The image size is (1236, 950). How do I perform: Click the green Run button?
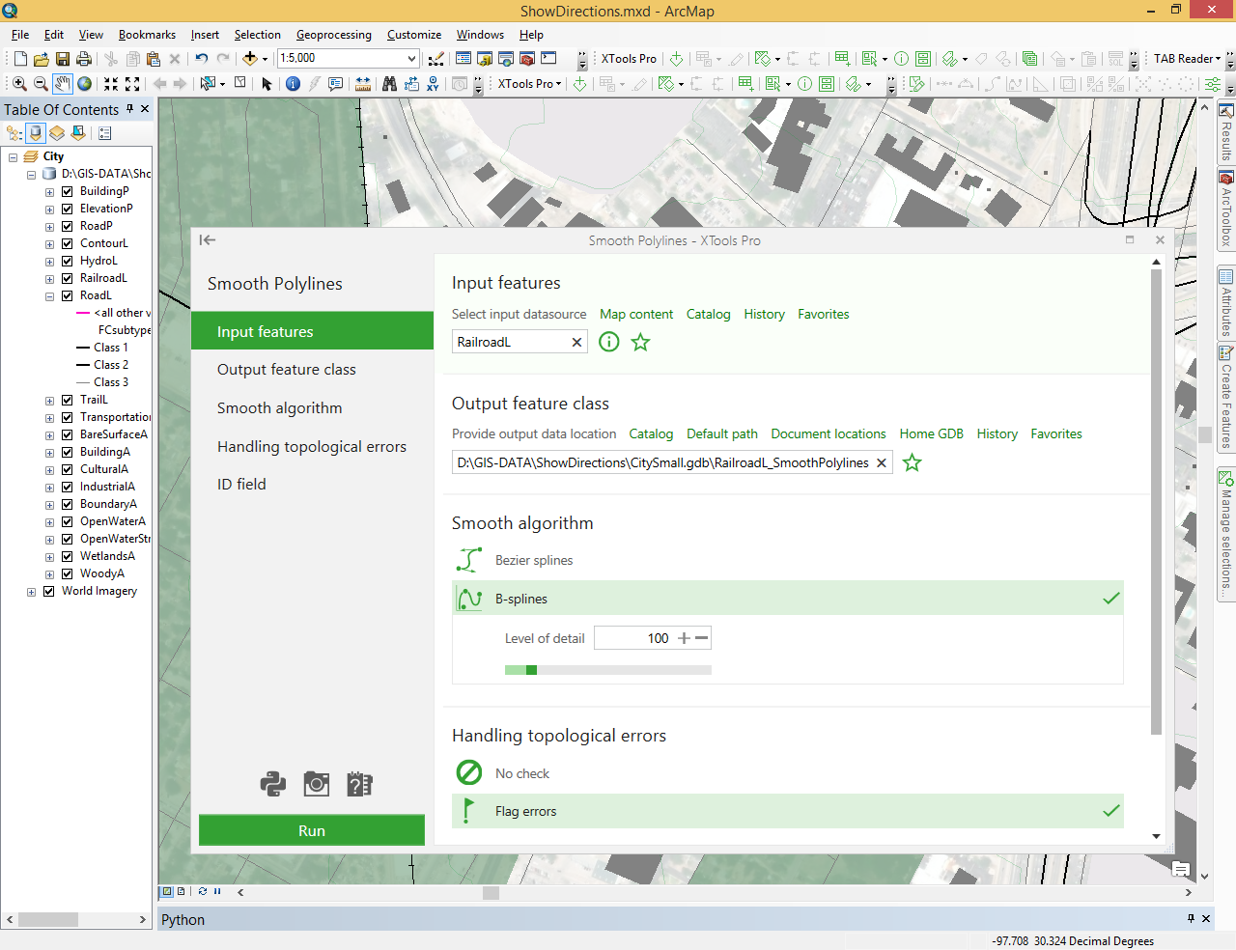[x=312, y=830]
